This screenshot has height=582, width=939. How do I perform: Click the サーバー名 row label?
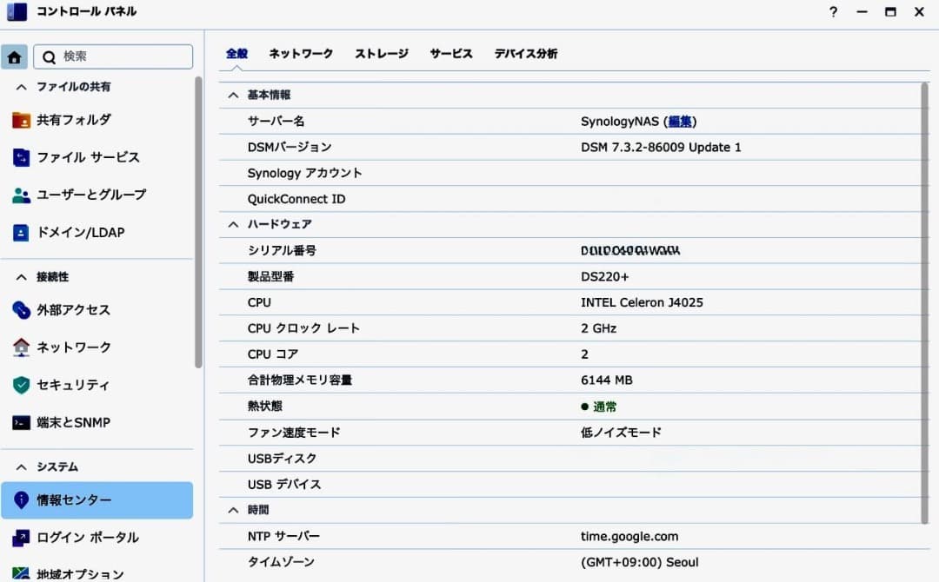pos(276,122)
